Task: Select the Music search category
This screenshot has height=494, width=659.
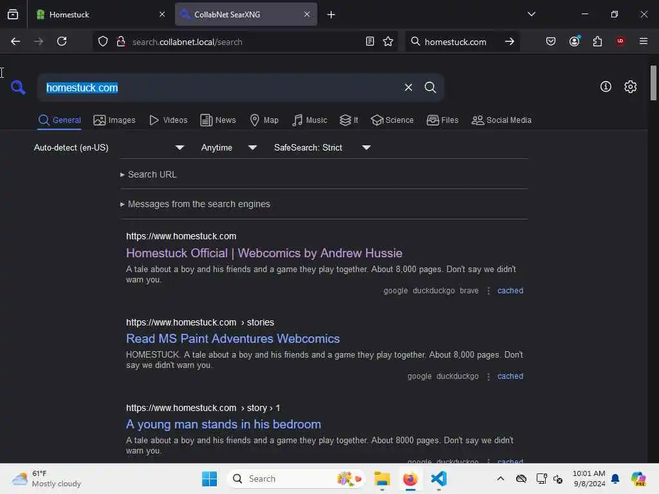Action: (310, 120)
